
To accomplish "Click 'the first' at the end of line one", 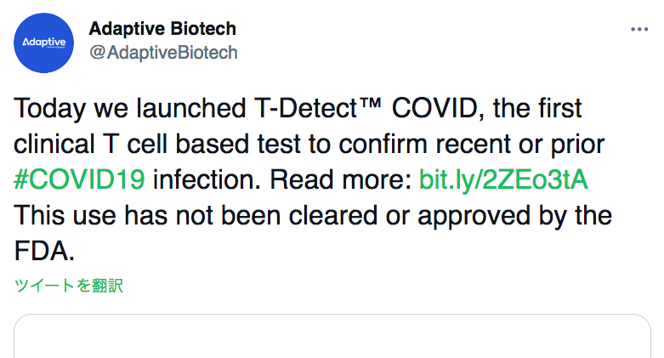I will 537,108.
